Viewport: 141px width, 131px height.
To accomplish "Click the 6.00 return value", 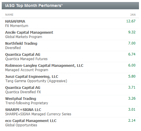I will tap(132, 65).
